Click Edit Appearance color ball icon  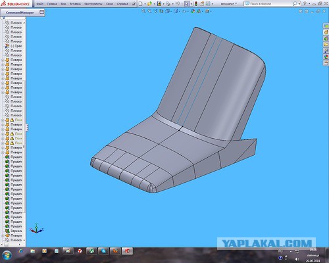[x=193, y=11]
